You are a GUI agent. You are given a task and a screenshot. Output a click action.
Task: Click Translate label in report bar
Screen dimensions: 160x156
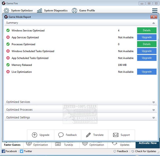point(98,135)
